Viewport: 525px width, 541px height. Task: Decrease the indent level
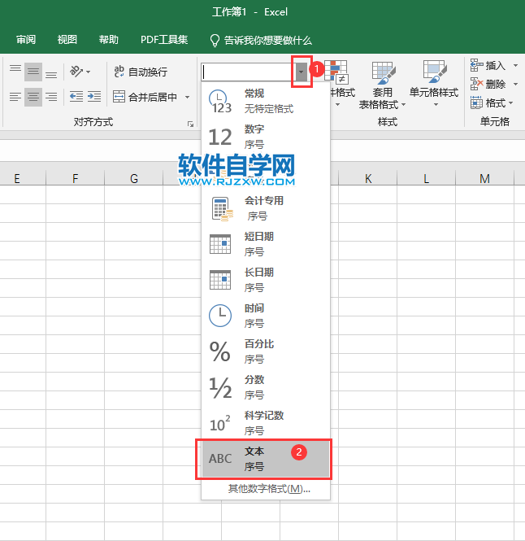coord(76,97)
